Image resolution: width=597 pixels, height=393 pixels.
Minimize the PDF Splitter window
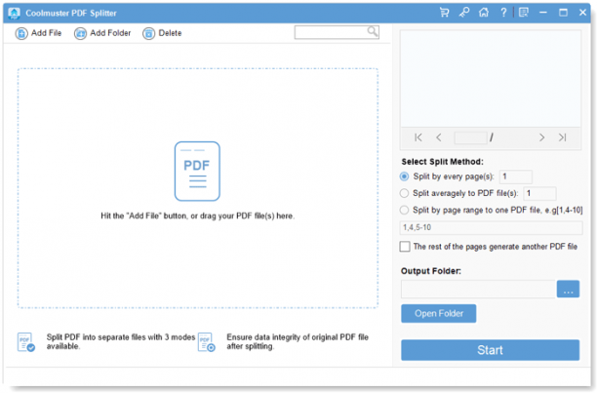543,13
